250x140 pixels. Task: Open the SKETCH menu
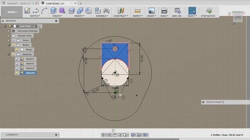tap(35, 16)
